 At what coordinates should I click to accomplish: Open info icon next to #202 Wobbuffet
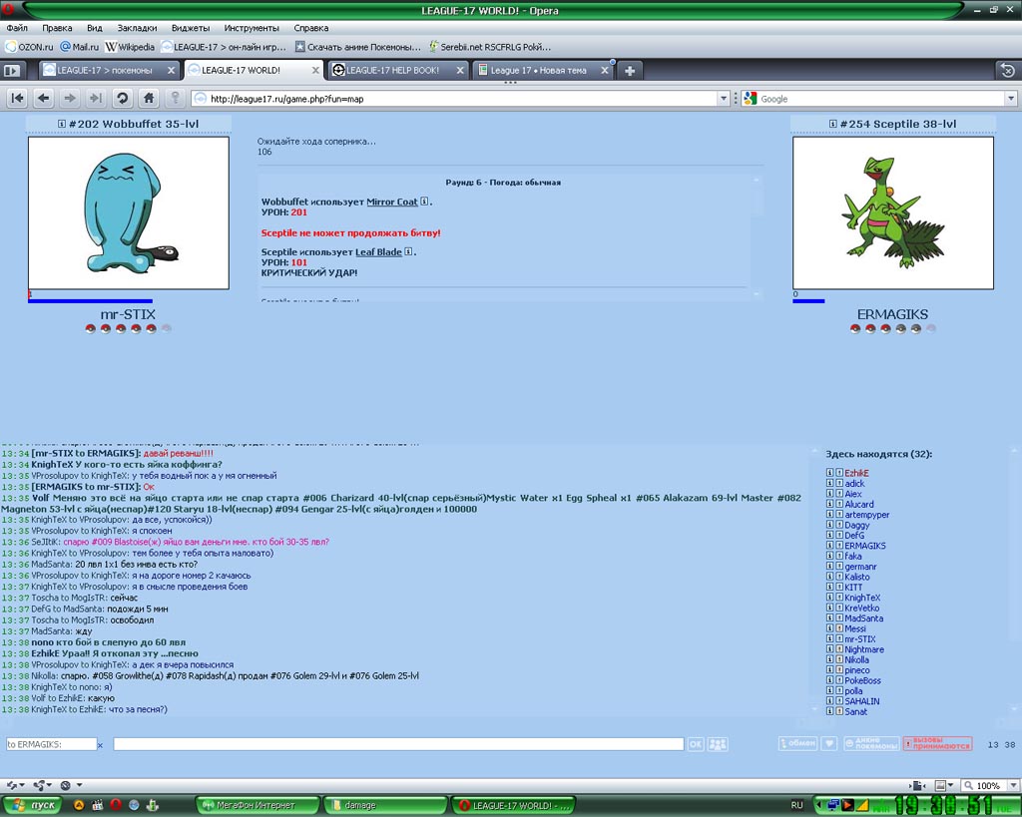pos(61,124)
